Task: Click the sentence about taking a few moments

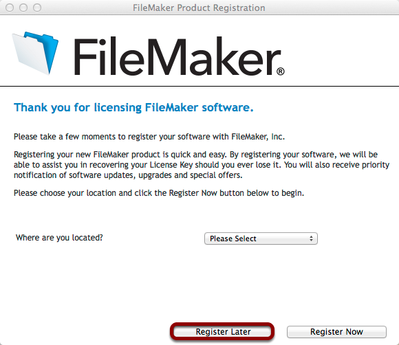Action: [149, 137]
